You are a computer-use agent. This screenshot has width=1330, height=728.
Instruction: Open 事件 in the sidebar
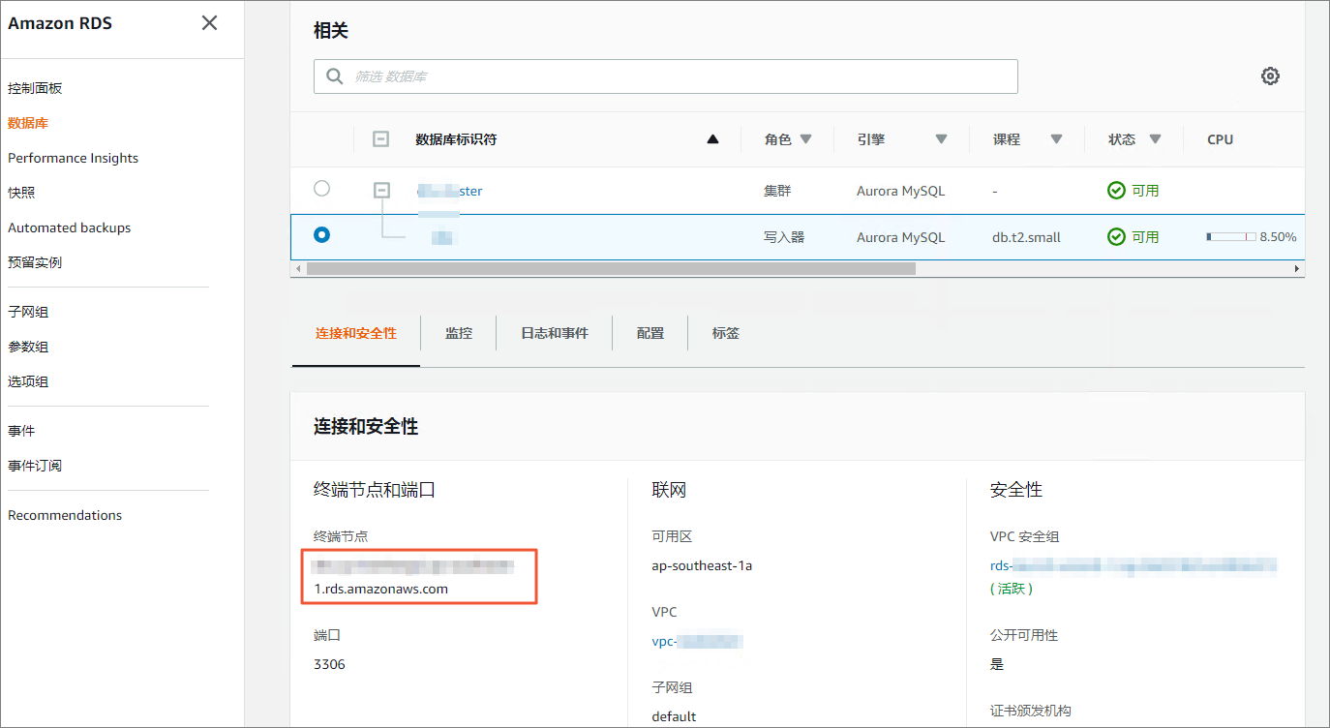pos(21,431)
